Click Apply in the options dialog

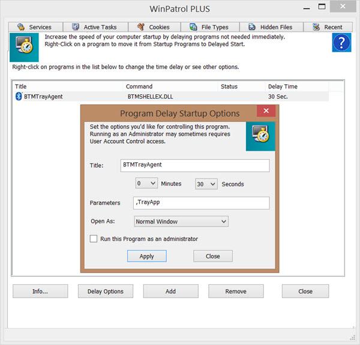[147, 256]
